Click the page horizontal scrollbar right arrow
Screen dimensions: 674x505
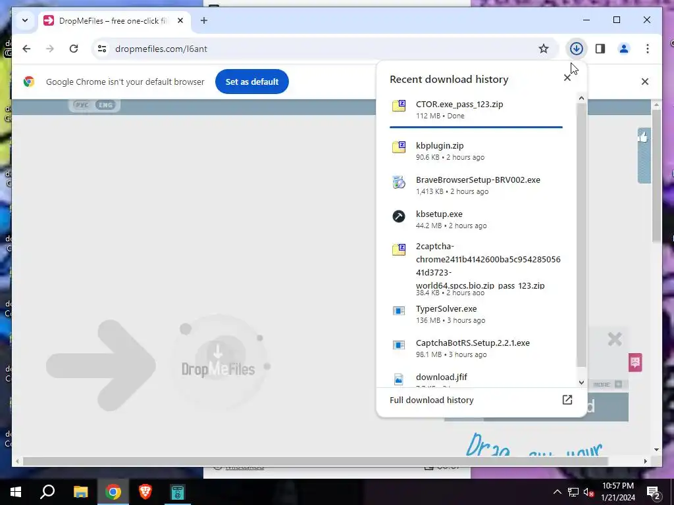point(645,461)
